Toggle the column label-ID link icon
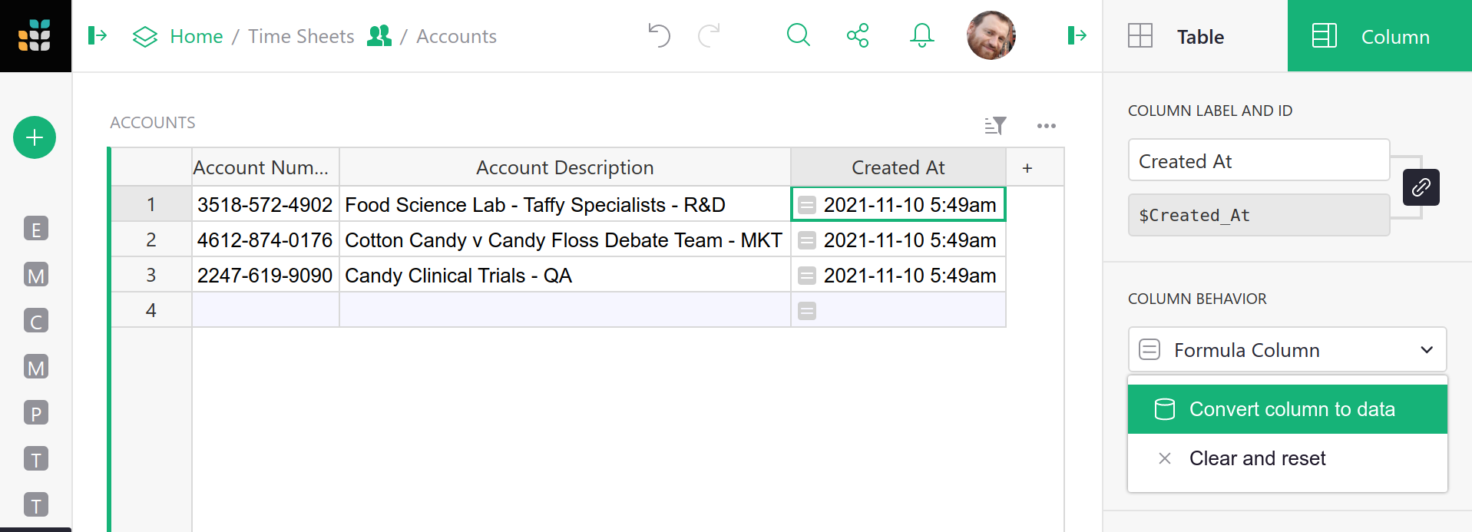1472x532 pixels. click(x=1421, y=187)
